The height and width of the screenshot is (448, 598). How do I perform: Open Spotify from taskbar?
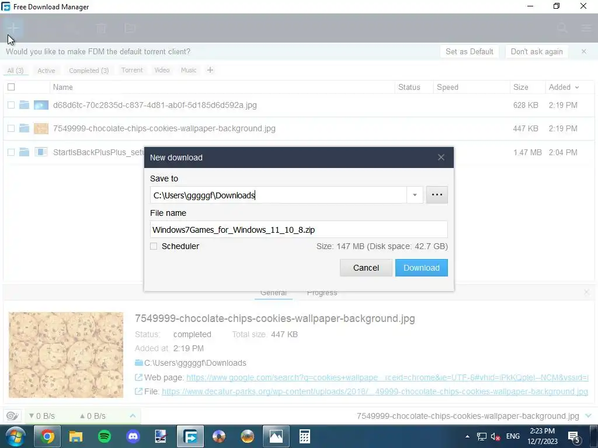[105, 436]
